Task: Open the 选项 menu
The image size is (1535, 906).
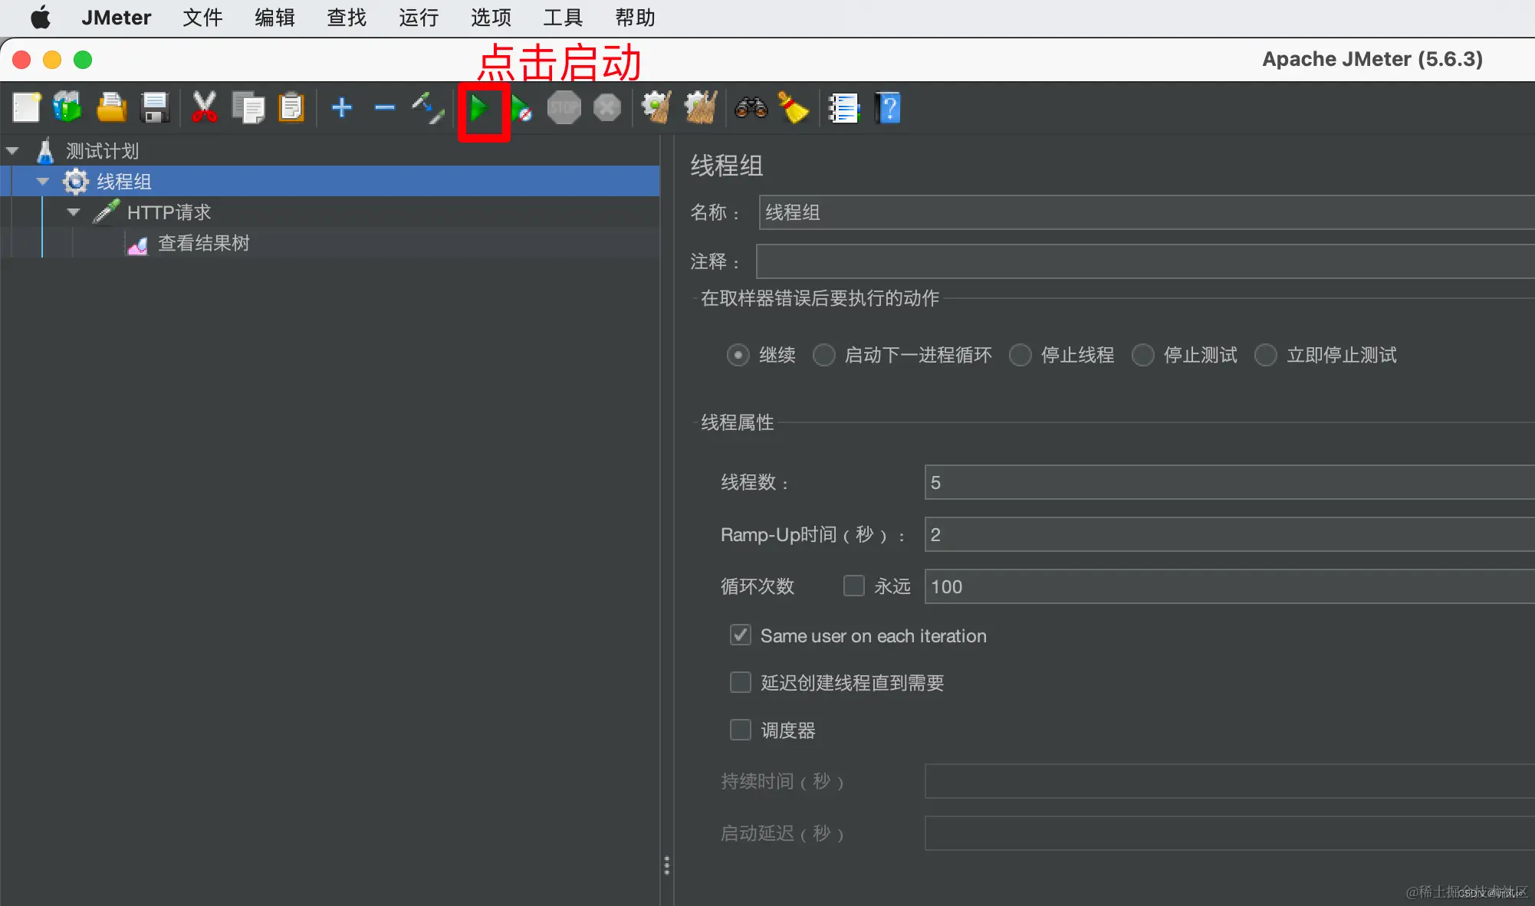Action: coord(491,18)
